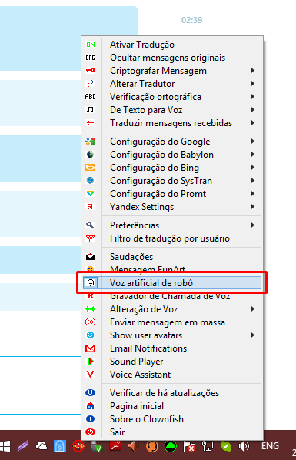
Task: Choose Sair to exit Clownfish
Action: pos(172,432)
